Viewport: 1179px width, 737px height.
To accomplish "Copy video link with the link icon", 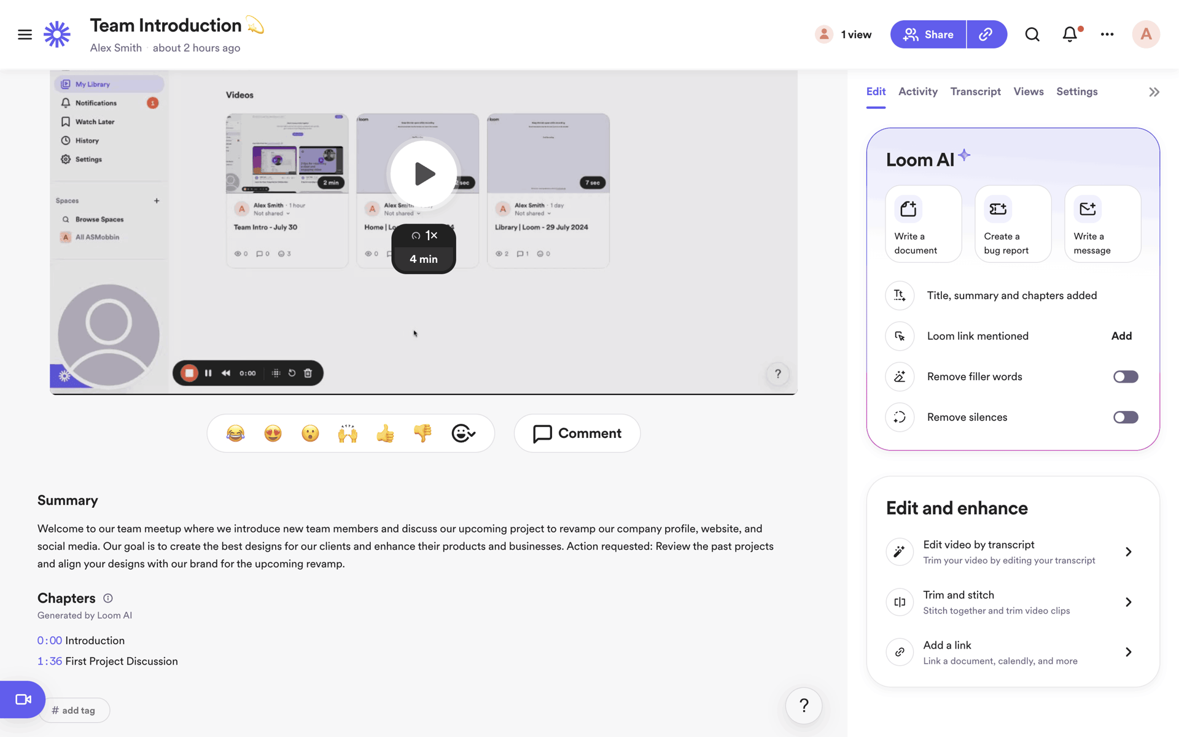I will pyautogui.click(x=986, y=34).
